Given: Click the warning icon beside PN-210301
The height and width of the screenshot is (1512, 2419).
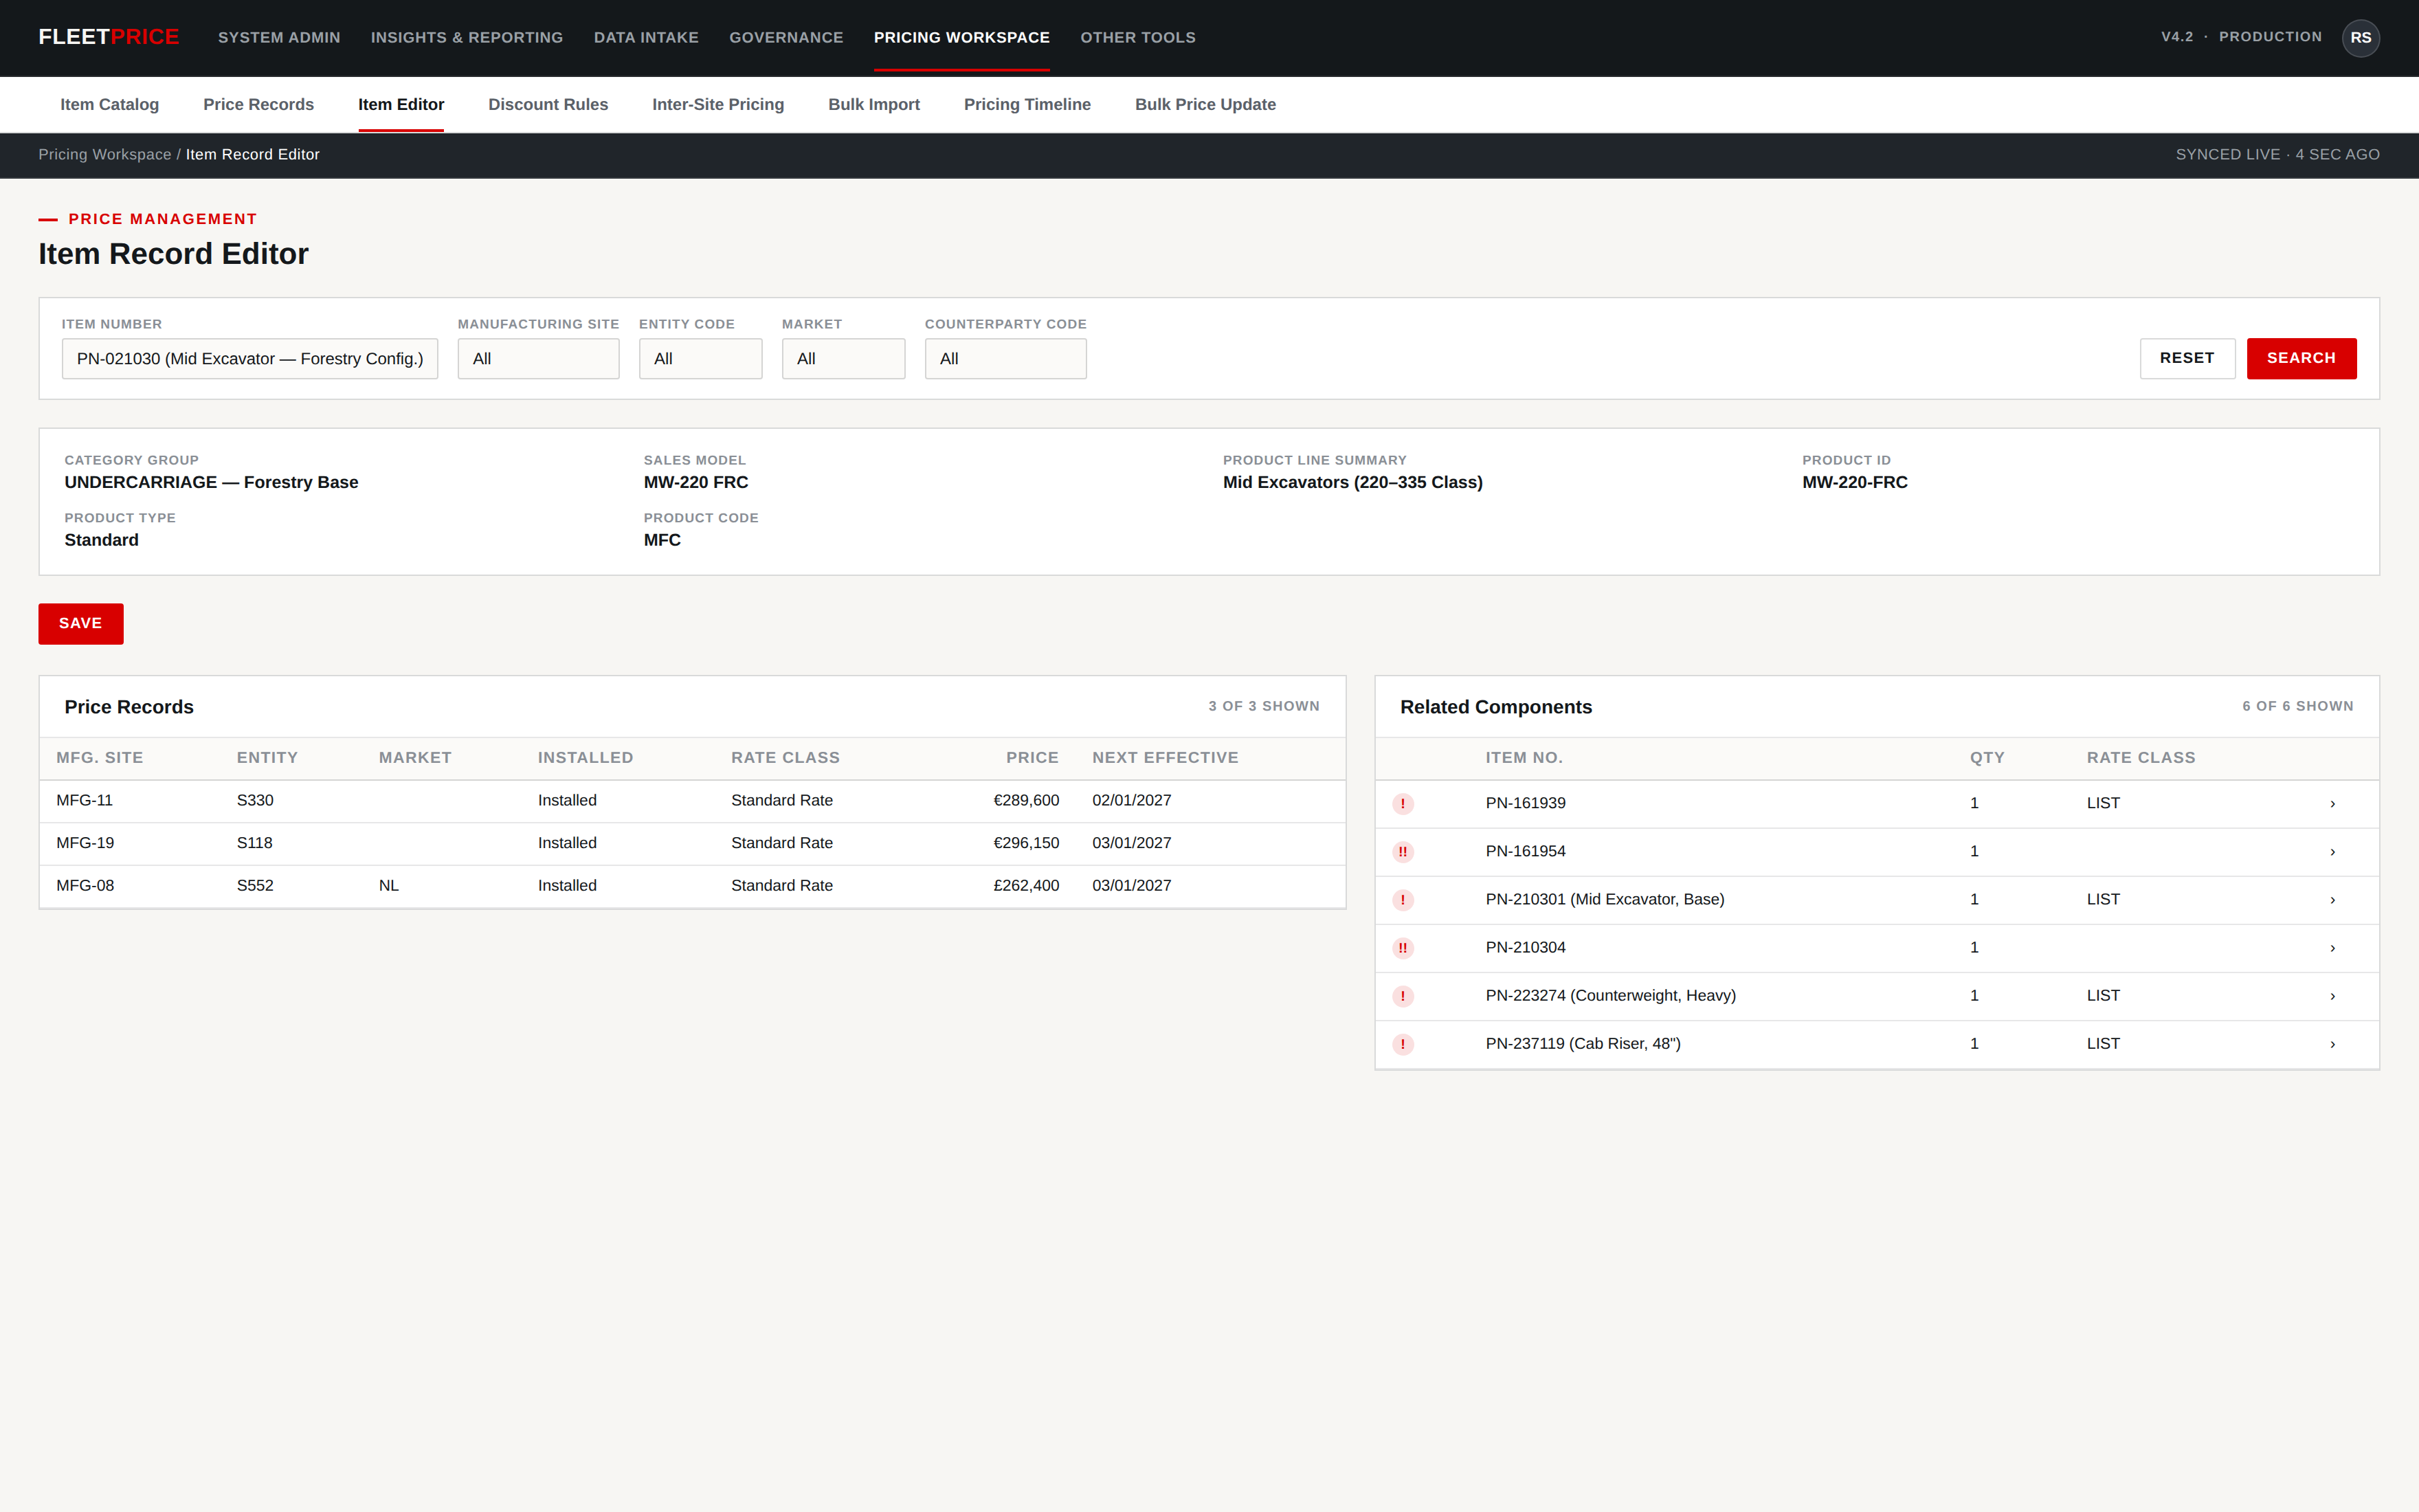Looking at the screenshot, I should pos(1403,900).
